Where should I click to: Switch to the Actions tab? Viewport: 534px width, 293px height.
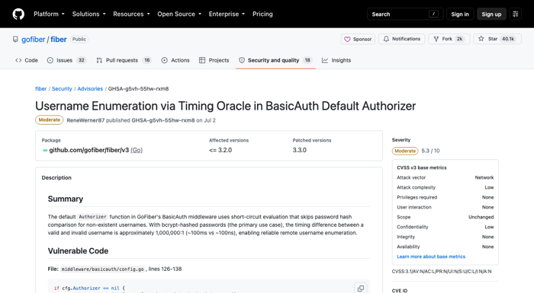[175, 60]
